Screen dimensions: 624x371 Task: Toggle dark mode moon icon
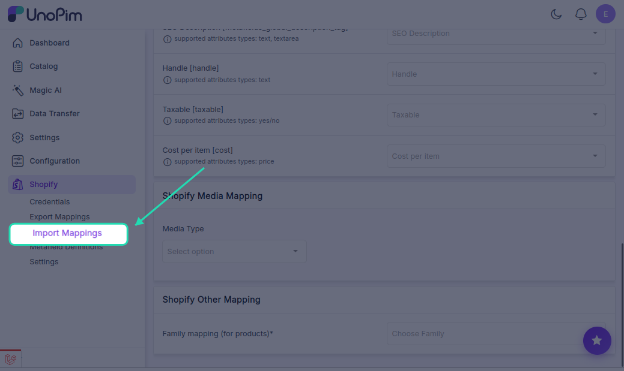(x=556, y=14)
